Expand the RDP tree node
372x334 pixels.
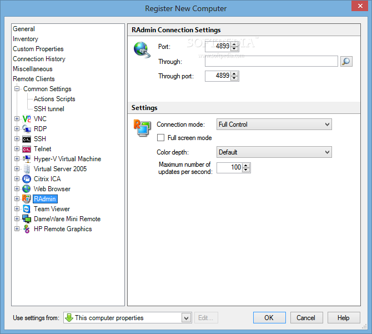point(17,129)
